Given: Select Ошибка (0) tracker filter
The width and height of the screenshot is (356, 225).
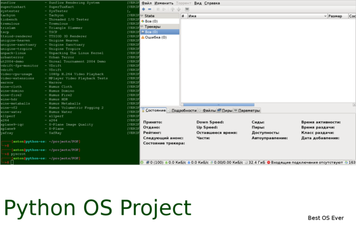Looking at the screenshot, I should (x=154, y=37).
